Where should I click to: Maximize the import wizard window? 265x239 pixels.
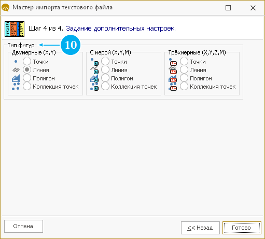pyautogui.click(x=228, y=8)
